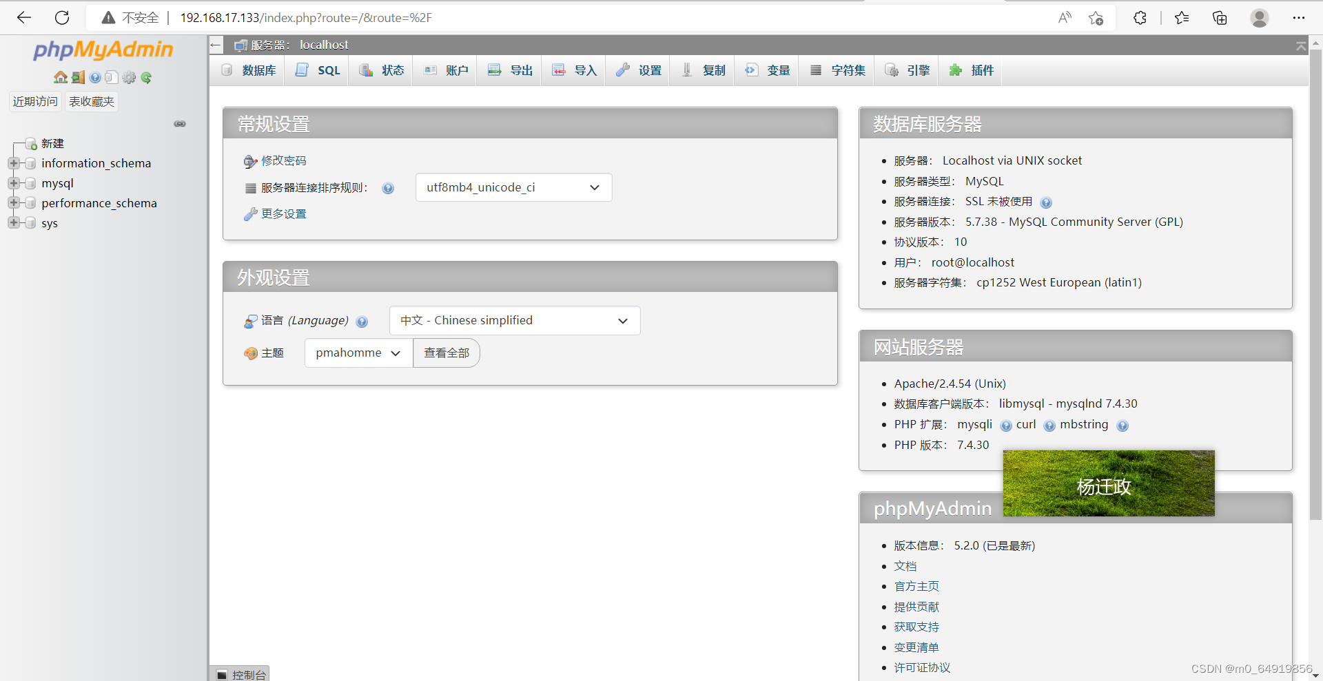This screenshot has width=1323, height=681.
Task: Open navigation panel settings gear icon
Action: [x=129, y=77]
